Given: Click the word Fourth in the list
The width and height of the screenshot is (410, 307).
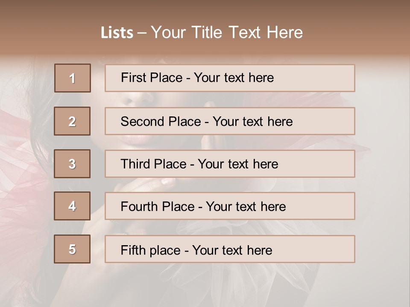Looking at the screenshot, I should tap(139, 206).
